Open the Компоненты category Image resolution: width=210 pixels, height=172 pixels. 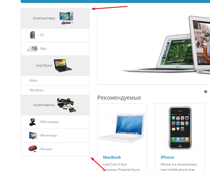(x=44, y=105)
